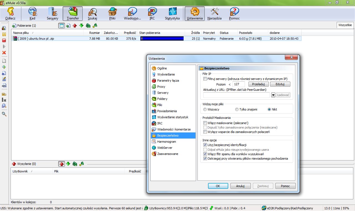This screenshot has height=211, width=355.
Task: Click Pomoc button in Ustawienia dialog
Action: [x=285, y=186]
